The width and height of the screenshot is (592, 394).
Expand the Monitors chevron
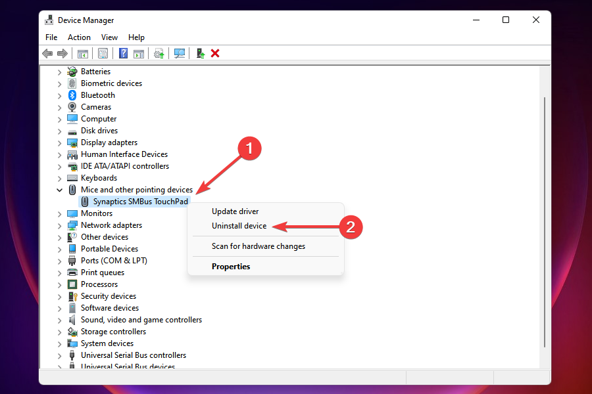click(x=60, y=214)
